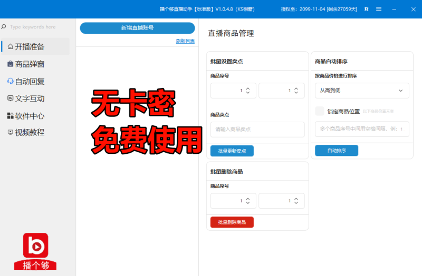Open 商品弹窗 in the sidebar
422x276 pixels.
click(x=35, y=64)
